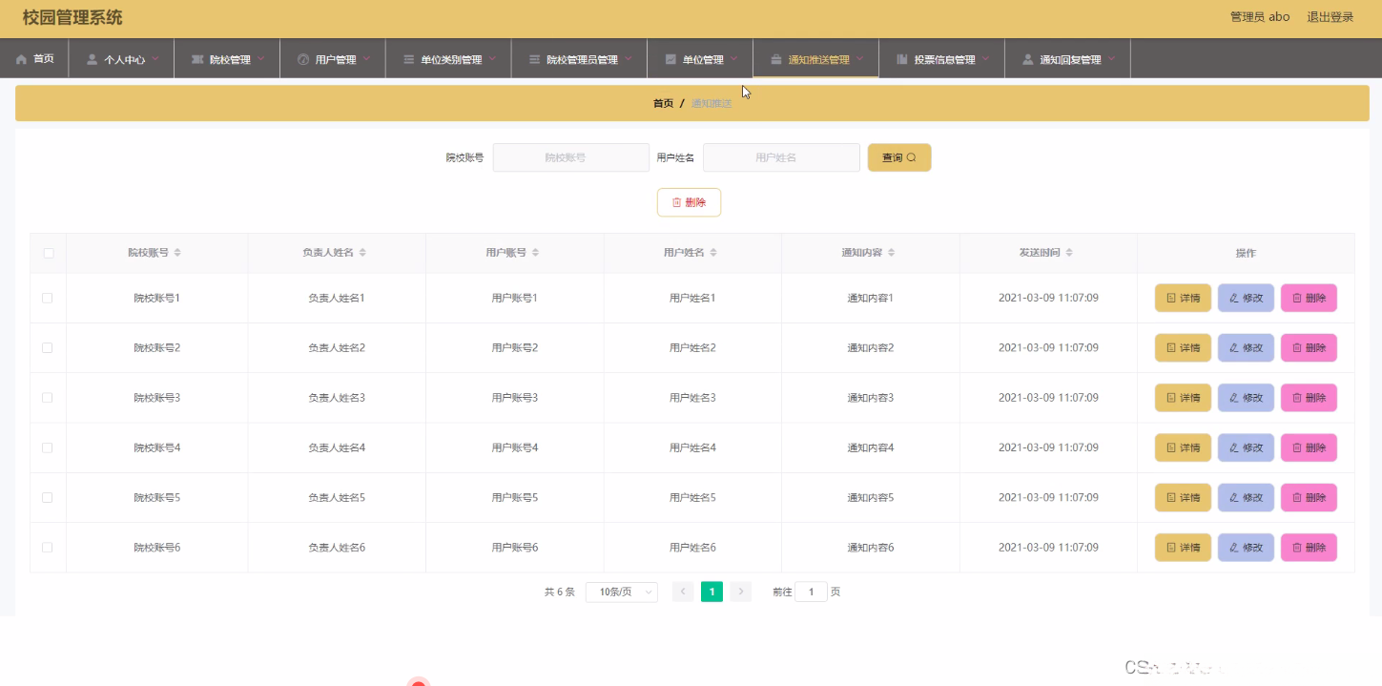Click the detail icon in row 院校账号1
Viewport: 1382px width, 686px height.
click(x=1171, y=299)
